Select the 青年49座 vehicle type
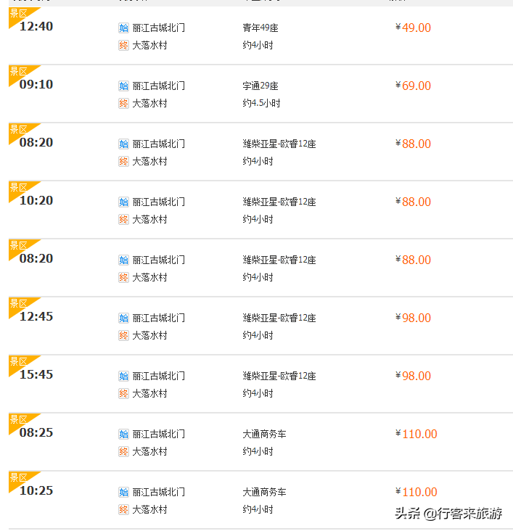Viewport: 513px width, 531px height. pos(260,28)
